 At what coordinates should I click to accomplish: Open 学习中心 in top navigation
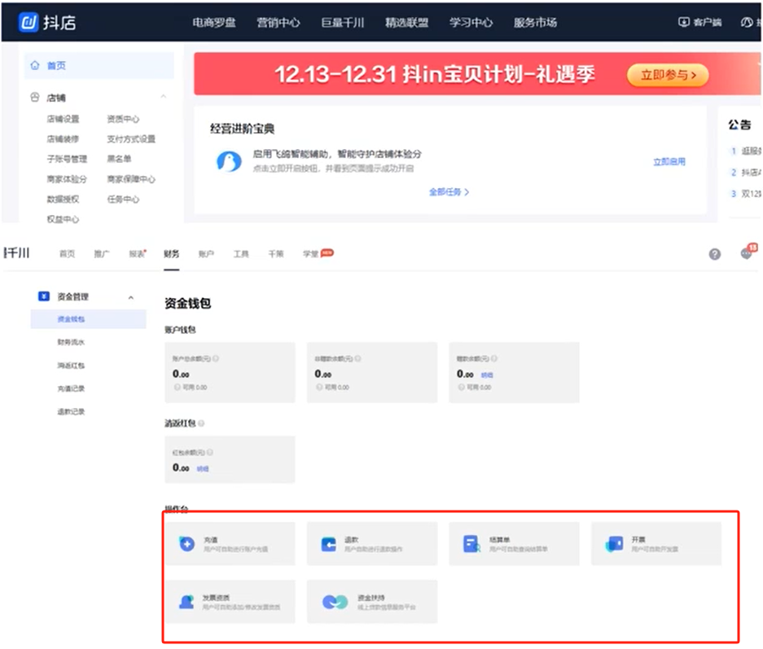pos(471,22)
